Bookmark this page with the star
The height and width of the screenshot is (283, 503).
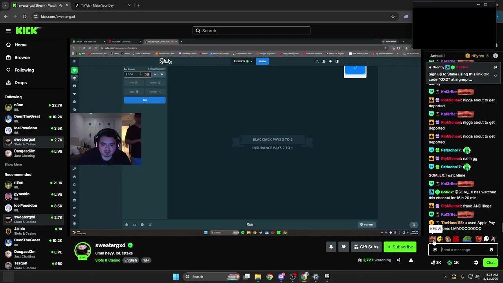(393, 17)
